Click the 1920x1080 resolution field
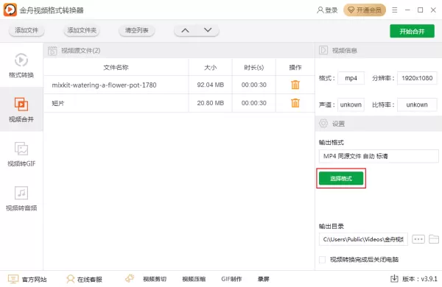 click(x=417, y=78)
